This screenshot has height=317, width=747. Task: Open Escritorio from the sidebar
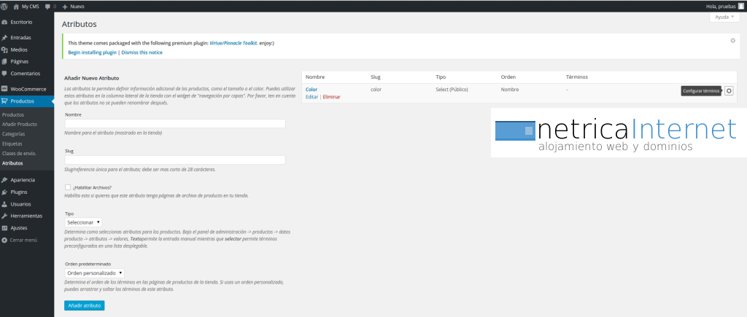point(21,23)
